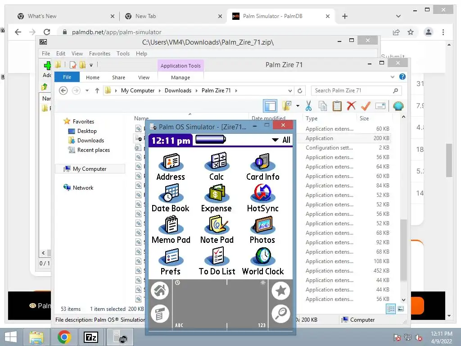461x346 pixels.
Task: Start the HotSync app
Action: [262, 198]
